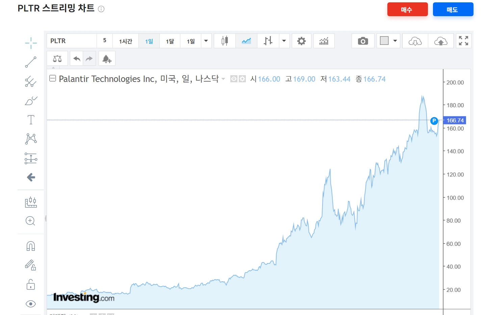Select the 1달 monthly interval
The height and width of the screenshot is (315, 486).
click(x=170, y=41)
